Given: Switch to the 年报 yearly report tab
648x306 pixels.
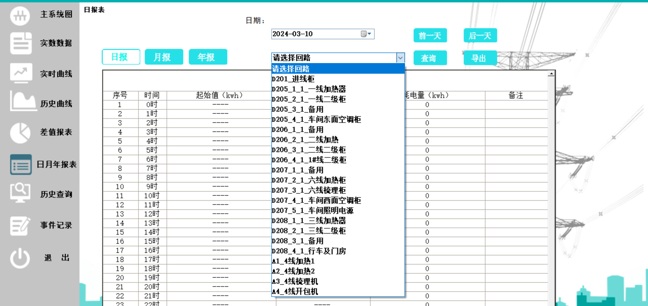Looking at the screenshot, I should click(208, 57).
